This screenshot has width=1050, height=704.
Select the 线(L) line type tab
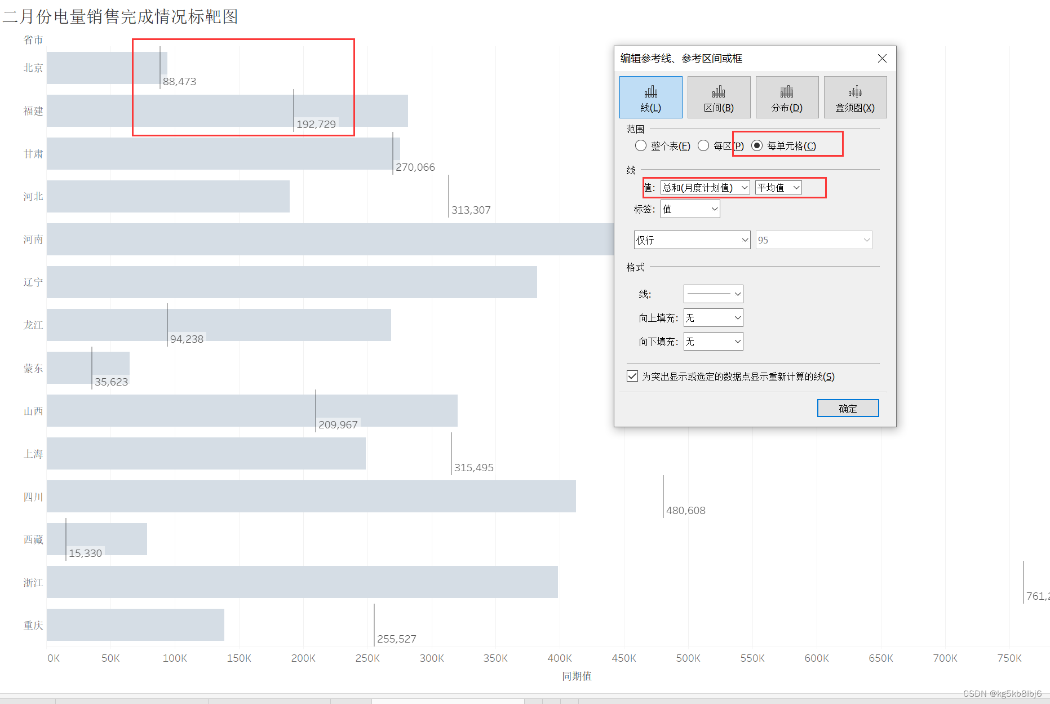pyautogui.click(x=651, y=98)
